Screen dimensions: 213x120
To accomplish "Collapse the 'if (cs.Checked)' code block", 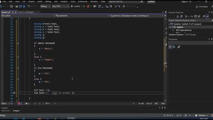I will 18,68.
